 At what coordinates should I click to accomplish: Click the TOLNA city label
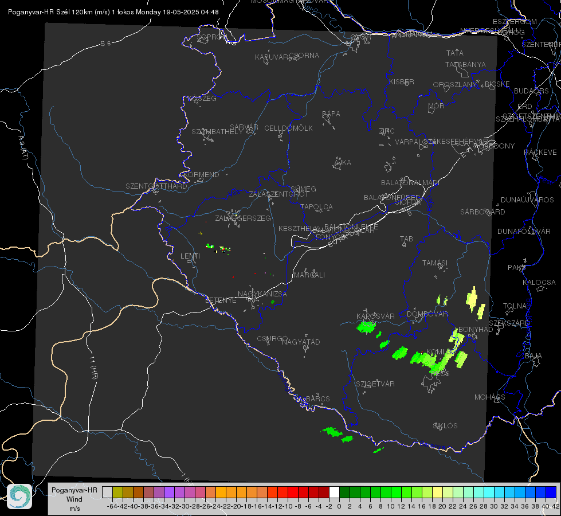pyautogui.click(x=515, y=306)
